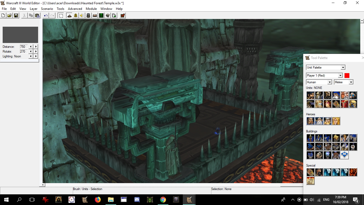The image size is (364, 205).
Task: Select the Paladin hero icon
Action: [x=310, y=121]
